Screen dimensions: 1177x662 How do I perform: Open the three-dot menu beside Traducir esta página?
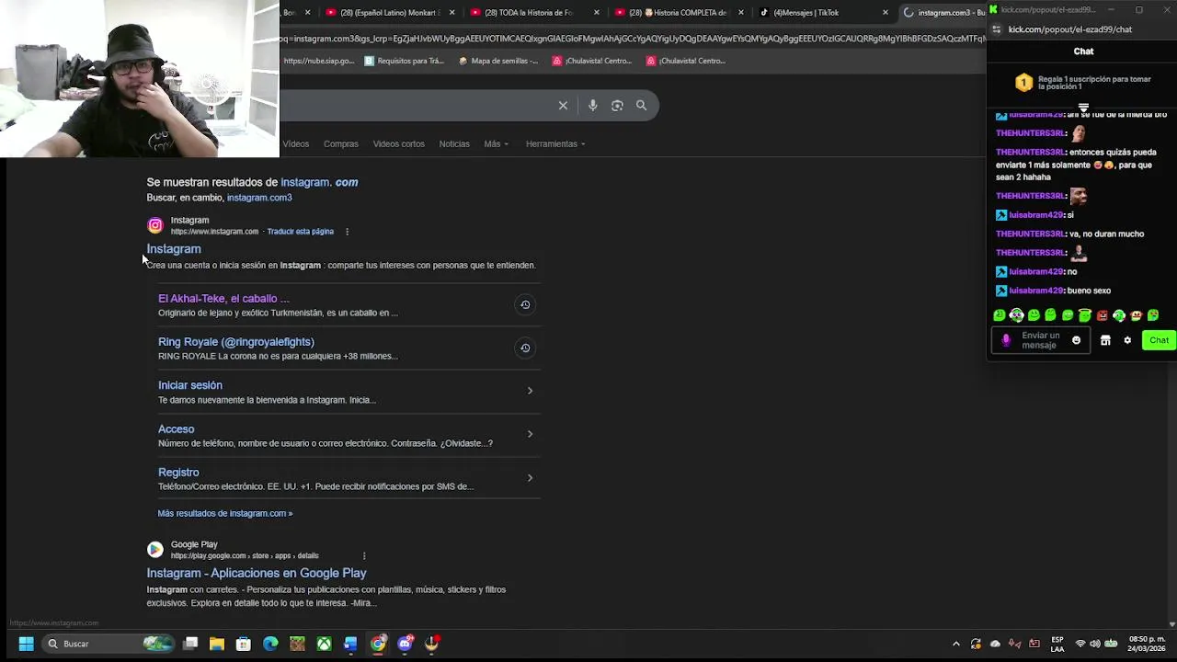tap(347, 232)
